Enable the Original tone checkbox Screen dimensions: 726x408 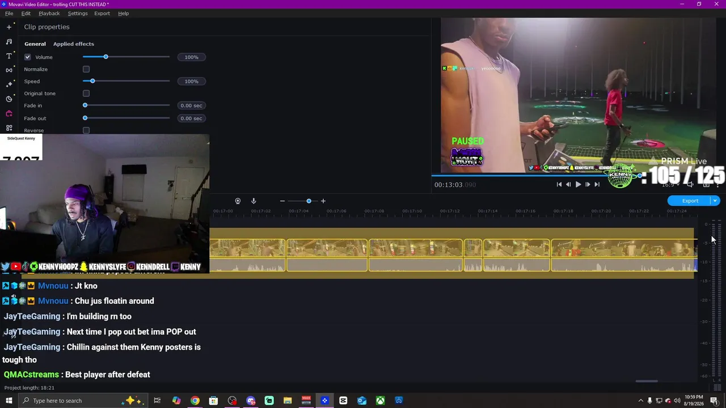click(86, 93)
